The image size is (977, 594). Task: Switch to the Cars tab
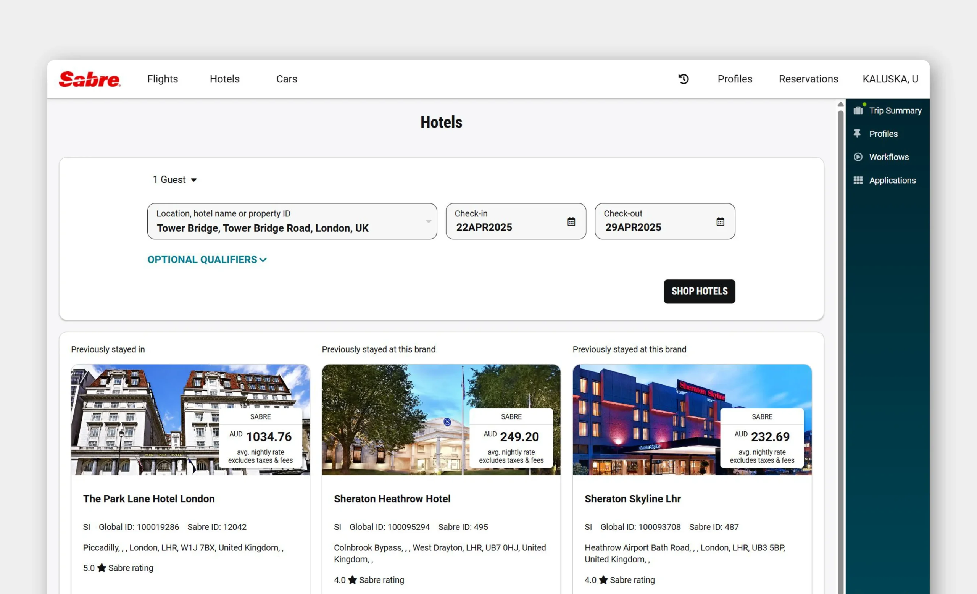point(286,79)
